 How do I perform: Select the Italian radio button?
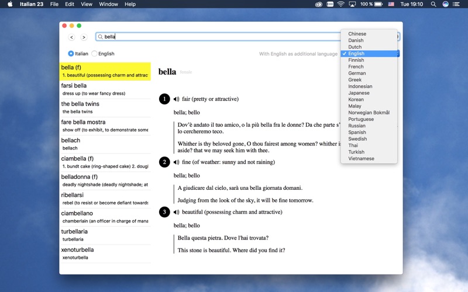point(71,54)
